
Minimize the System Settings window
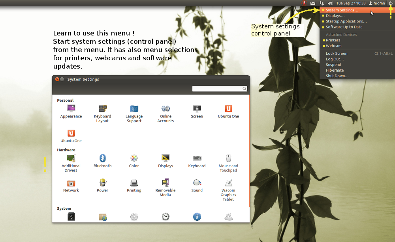point(62,79)
